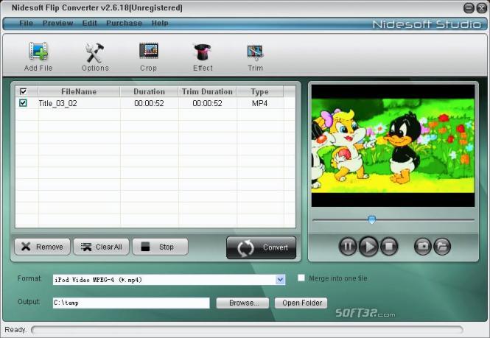Select the Title_03_02 file name
Viewport: 490px width, 338px height.
click(x=57, y=103)
